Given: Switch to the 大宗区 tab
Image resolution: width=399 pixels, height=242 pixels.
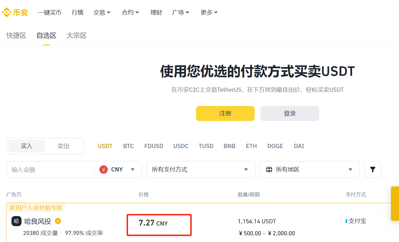Looking at the screenshot, I should coord(77,35).
